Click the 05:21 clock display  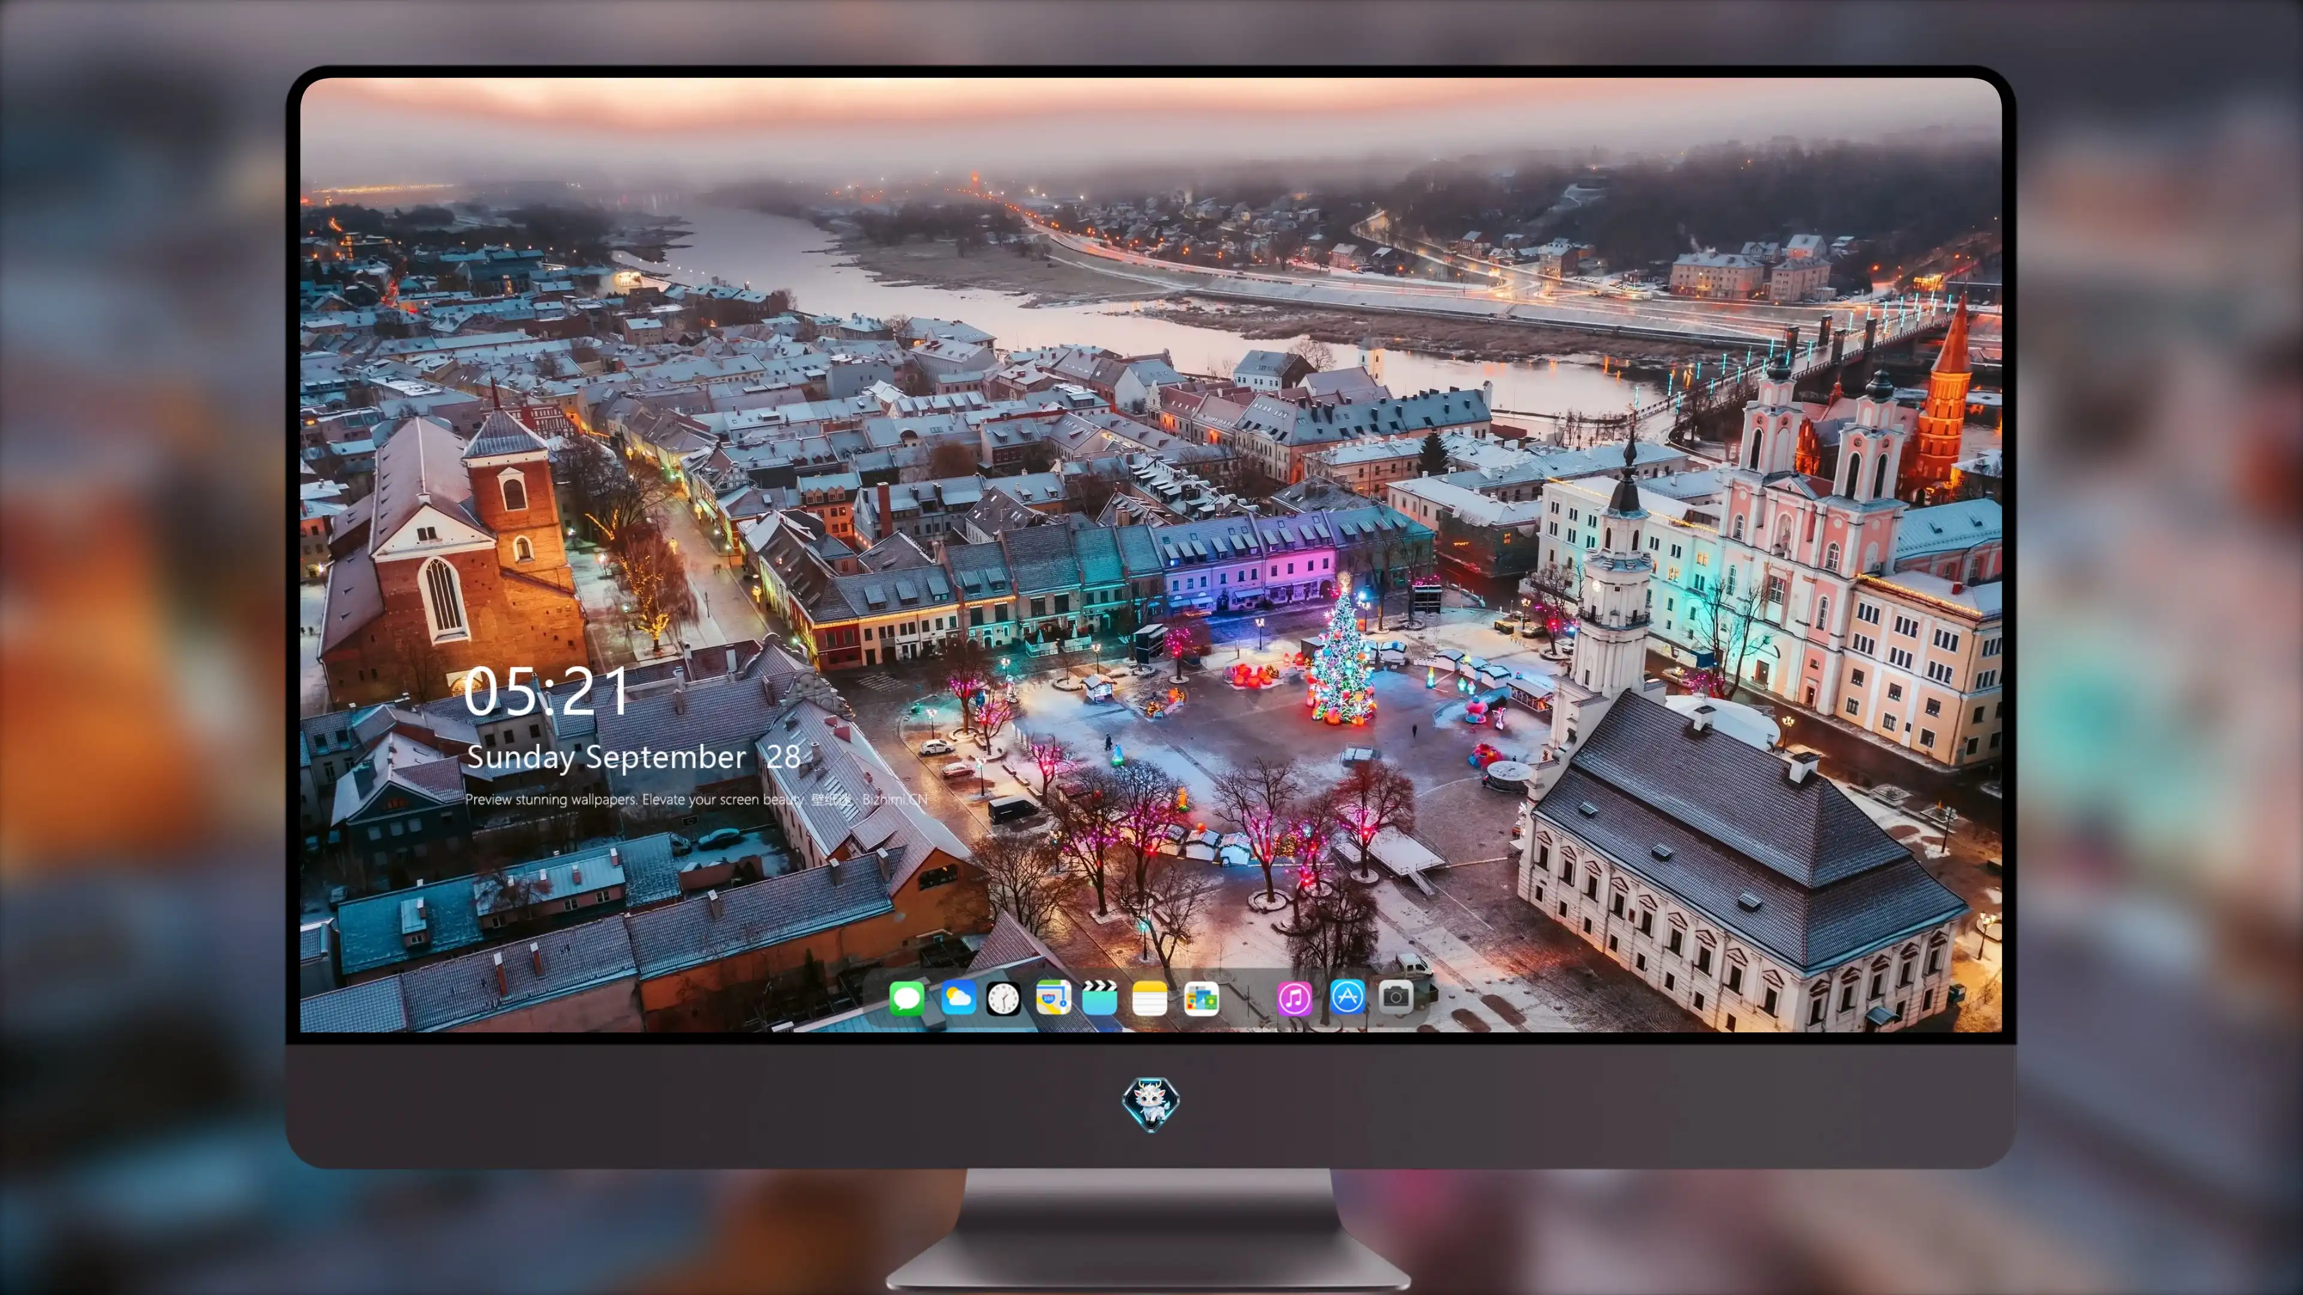pyautogui.click(x=546, y=692)
